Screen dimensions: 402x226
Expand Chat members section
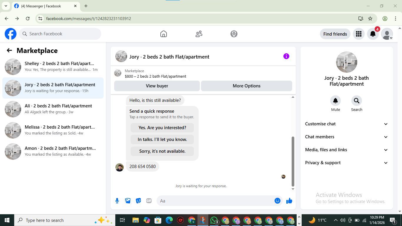coord(347,137)
